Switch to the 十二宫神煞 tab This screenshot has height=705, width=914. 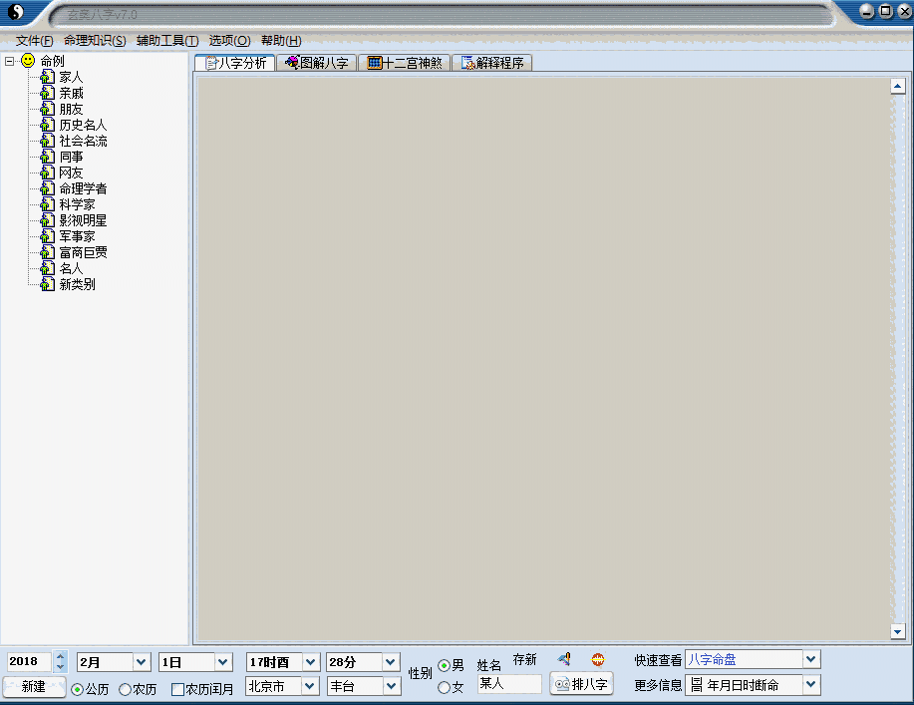(x=405, y=63)
